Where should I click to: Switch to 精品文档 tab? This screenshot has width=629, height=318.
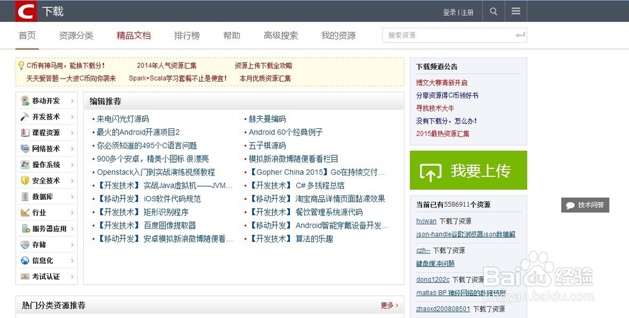point(133,35)
